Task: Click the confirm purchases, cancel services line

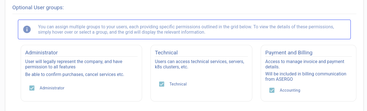Action: [x=74, y=75]
